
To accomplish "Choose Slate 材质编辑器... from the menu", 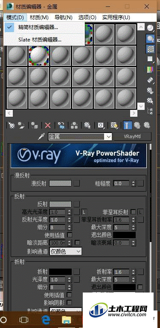I will 44,39.
